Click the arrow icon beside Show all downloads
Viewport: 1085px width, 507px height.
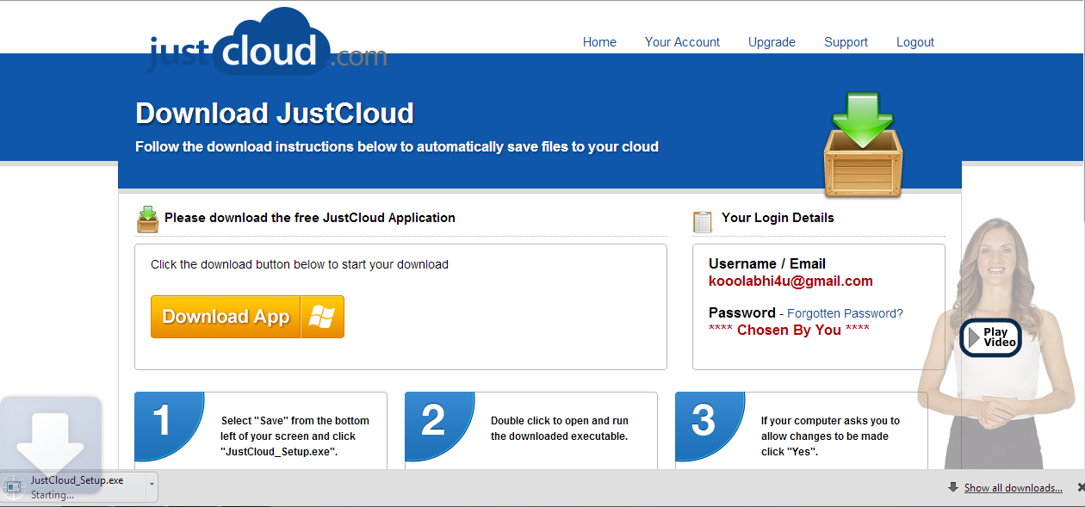[952, 487]
